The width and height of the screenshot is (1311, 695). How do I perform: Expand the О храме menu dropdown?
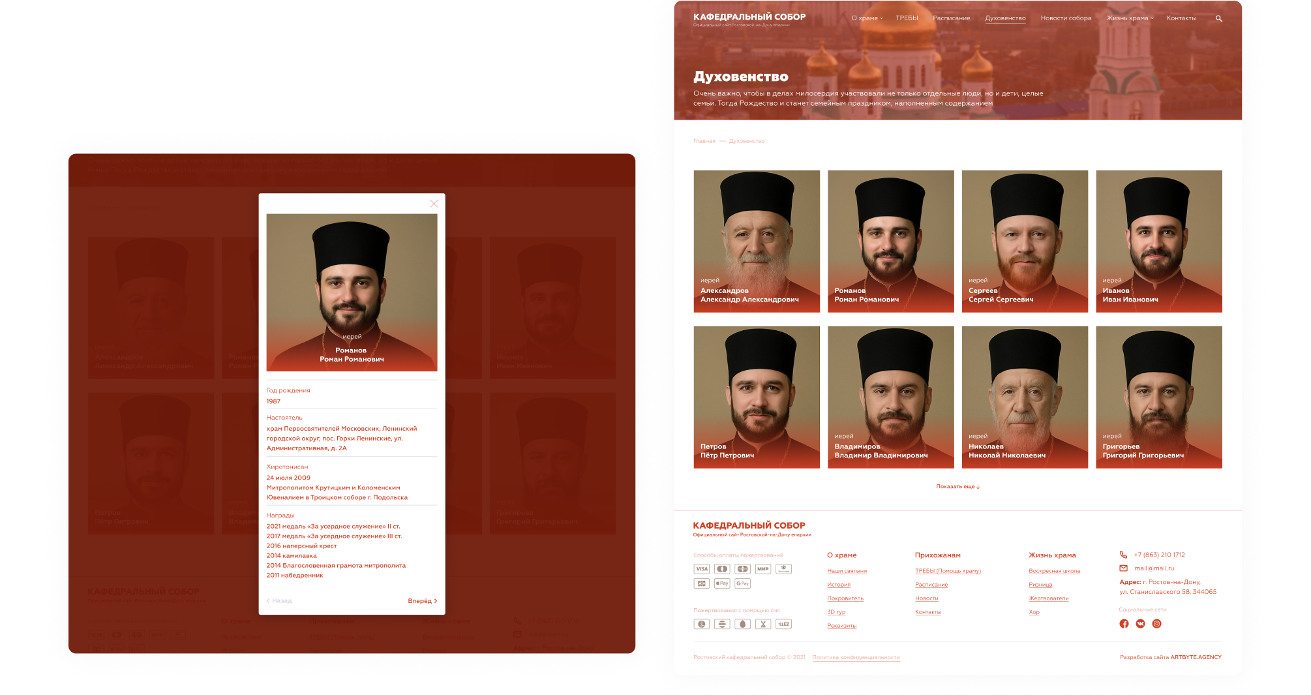click(867, 18)
